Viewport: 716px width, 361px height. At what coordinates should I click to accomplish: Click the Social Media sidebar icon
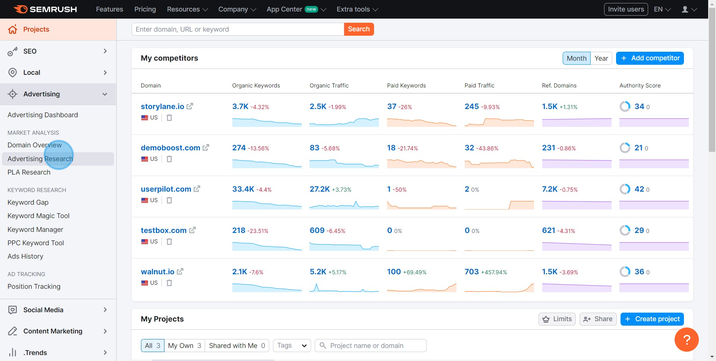click(13, 310)
